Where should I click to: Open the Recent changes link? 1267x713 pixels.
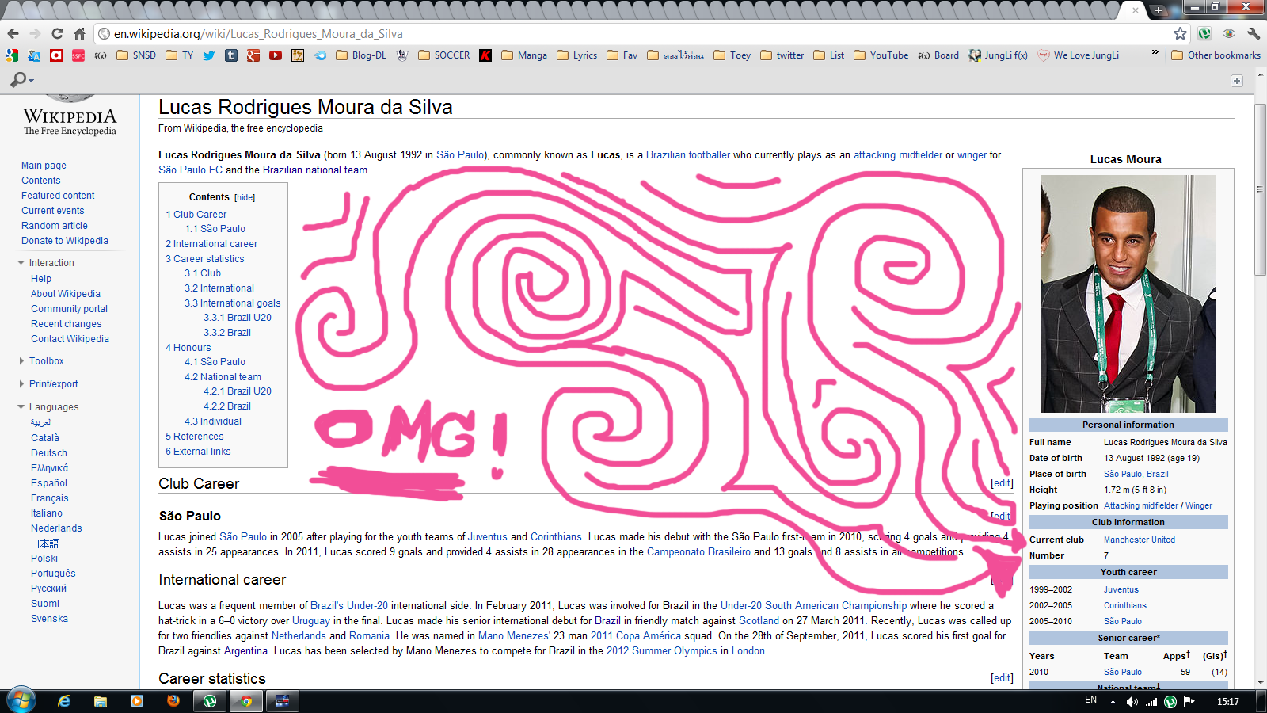tap(67, 324)
